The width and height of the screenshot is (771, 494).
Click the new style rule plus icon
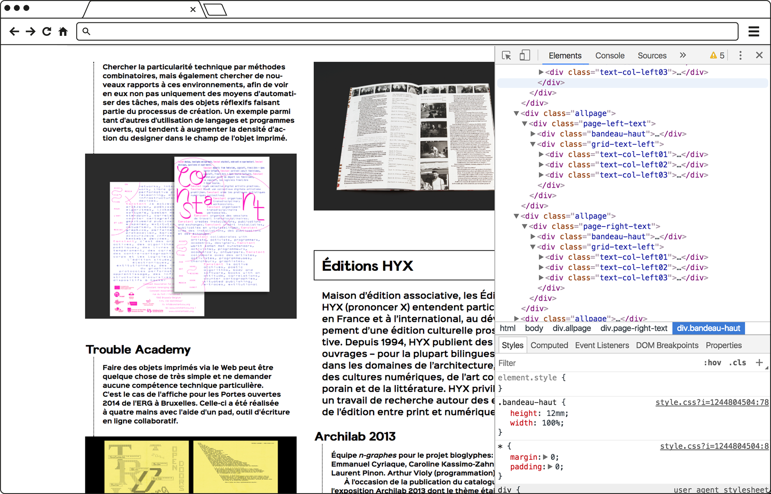pos(759,362)
